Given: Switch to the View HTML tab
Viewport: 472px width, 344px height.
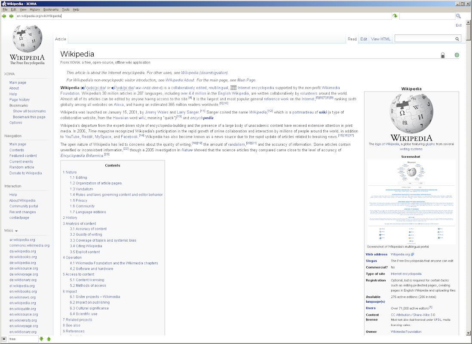Looking at the screenshot, I should (x=380, y=39).
